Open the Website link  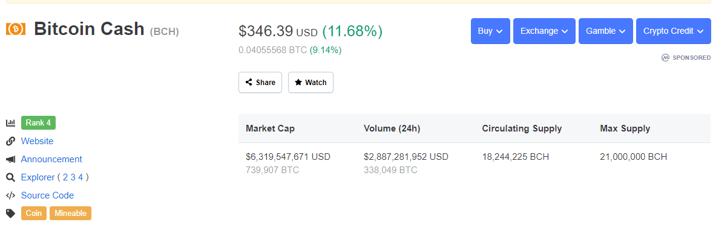pyautogui.click(x=38, y=141)
